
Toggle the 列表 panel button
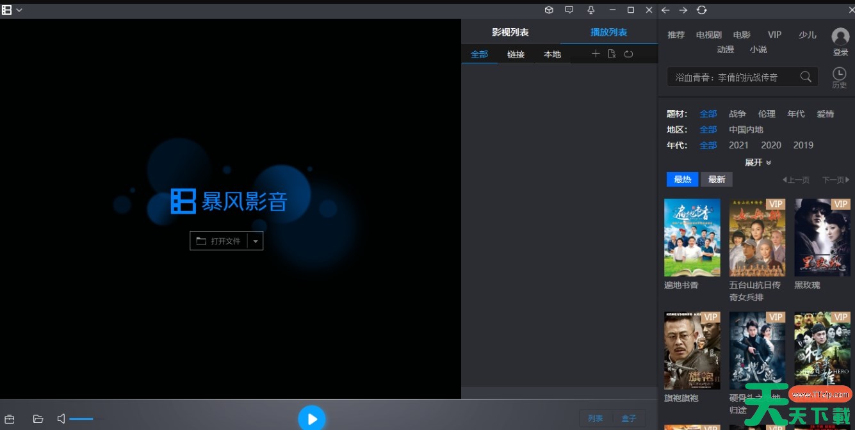point(596,418)
